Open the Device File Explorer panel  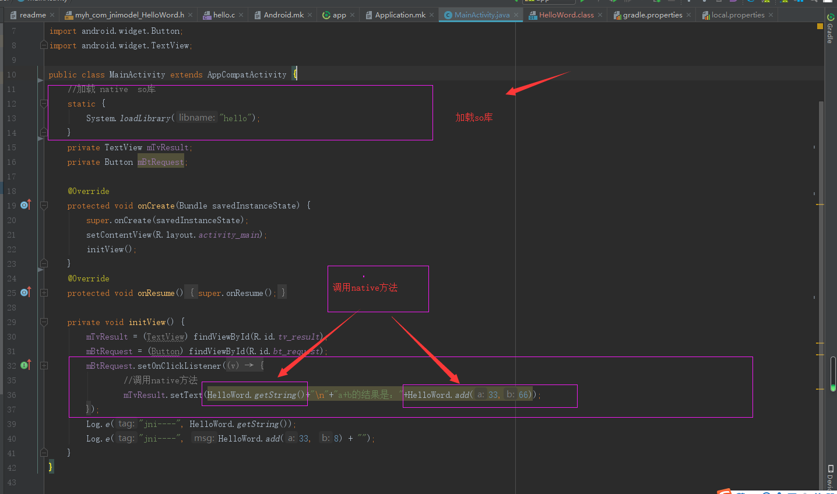coord(831,478)
